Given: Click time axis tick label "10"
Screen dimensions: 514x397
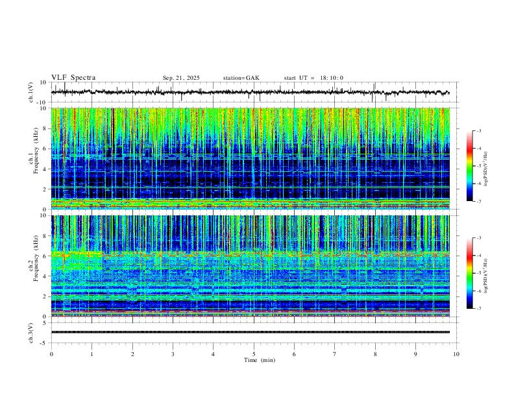Looking at the screenshot, I should [x=456, y=354].
